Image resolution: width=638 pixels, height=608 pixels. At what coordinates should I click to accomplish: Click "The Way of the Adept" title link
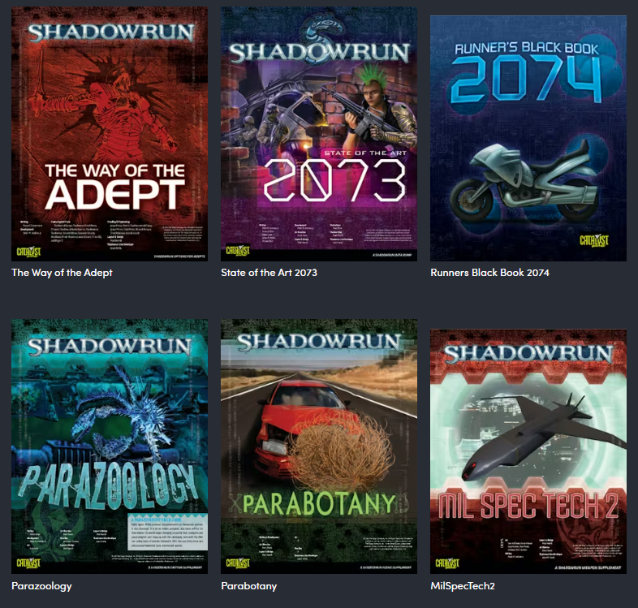(62, 273)
